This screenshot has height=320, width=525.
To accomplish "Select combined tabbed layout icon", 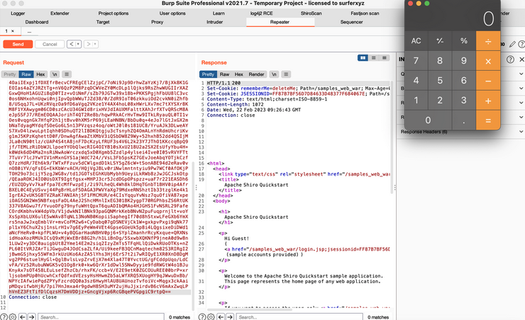I will coord(385,58).
